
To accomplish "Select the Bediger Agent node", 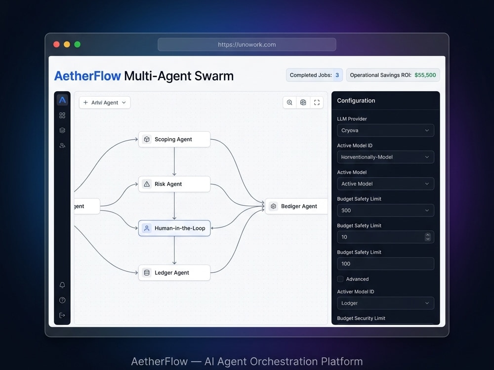I will pyautogui.click(x=296, y=206).
